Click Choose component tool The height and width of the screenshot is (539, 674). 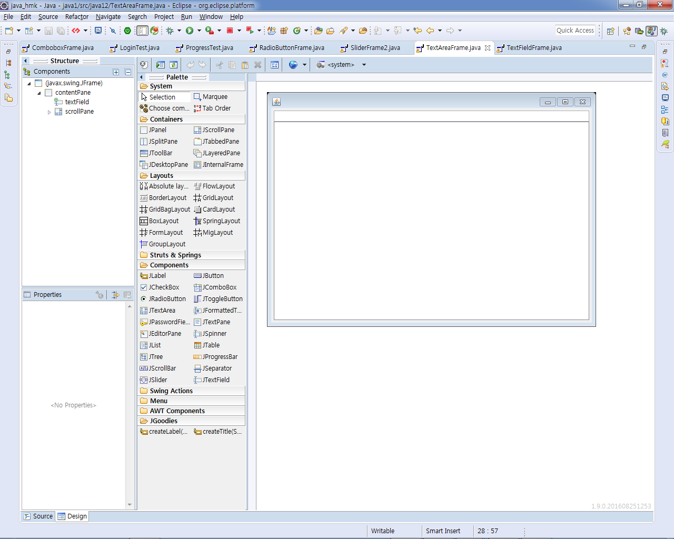[165, 108]
